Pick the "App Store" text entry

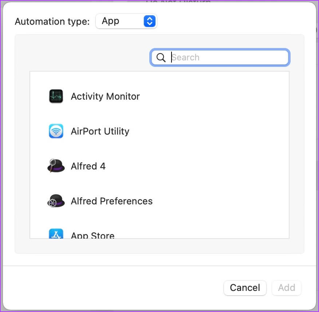pyautogui.click(x=92, y=235)
